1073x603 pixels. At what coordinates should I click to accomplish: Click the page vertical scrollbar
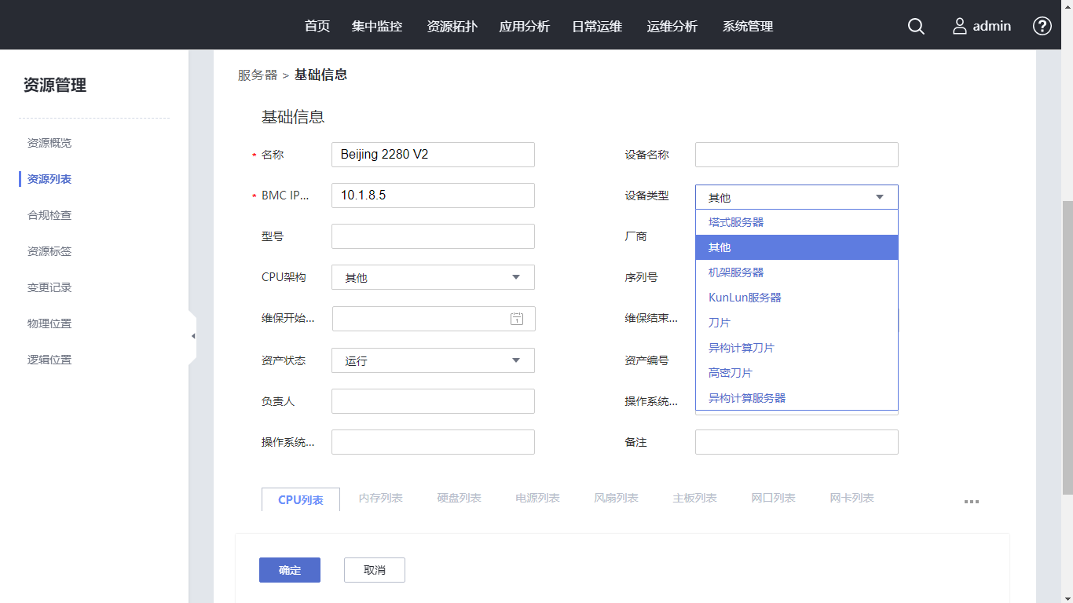coord(1066,345)
